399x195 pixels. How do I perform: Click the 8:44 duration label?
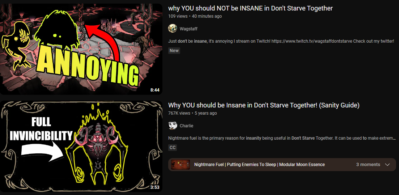coord(155,90)
